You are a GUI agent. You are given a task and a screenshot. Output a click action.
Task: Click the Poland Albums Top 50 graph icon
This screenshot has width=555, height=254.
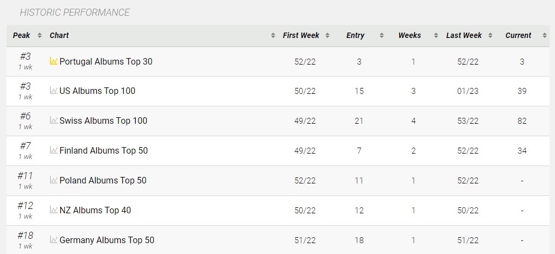coord(53,180)
